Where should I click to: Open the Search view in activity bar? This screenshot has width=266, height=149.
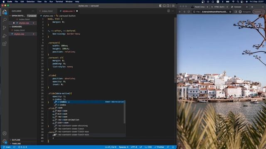tap(5, 20)
